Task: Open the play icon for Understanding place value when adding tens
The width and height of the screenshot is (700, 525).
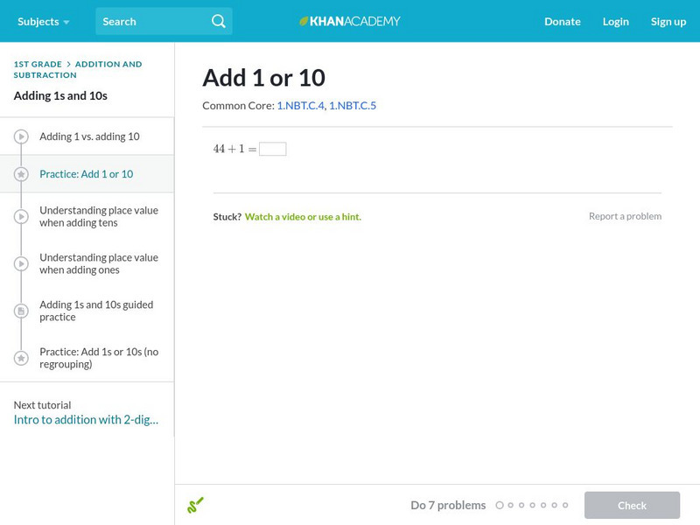Action: 21,216
